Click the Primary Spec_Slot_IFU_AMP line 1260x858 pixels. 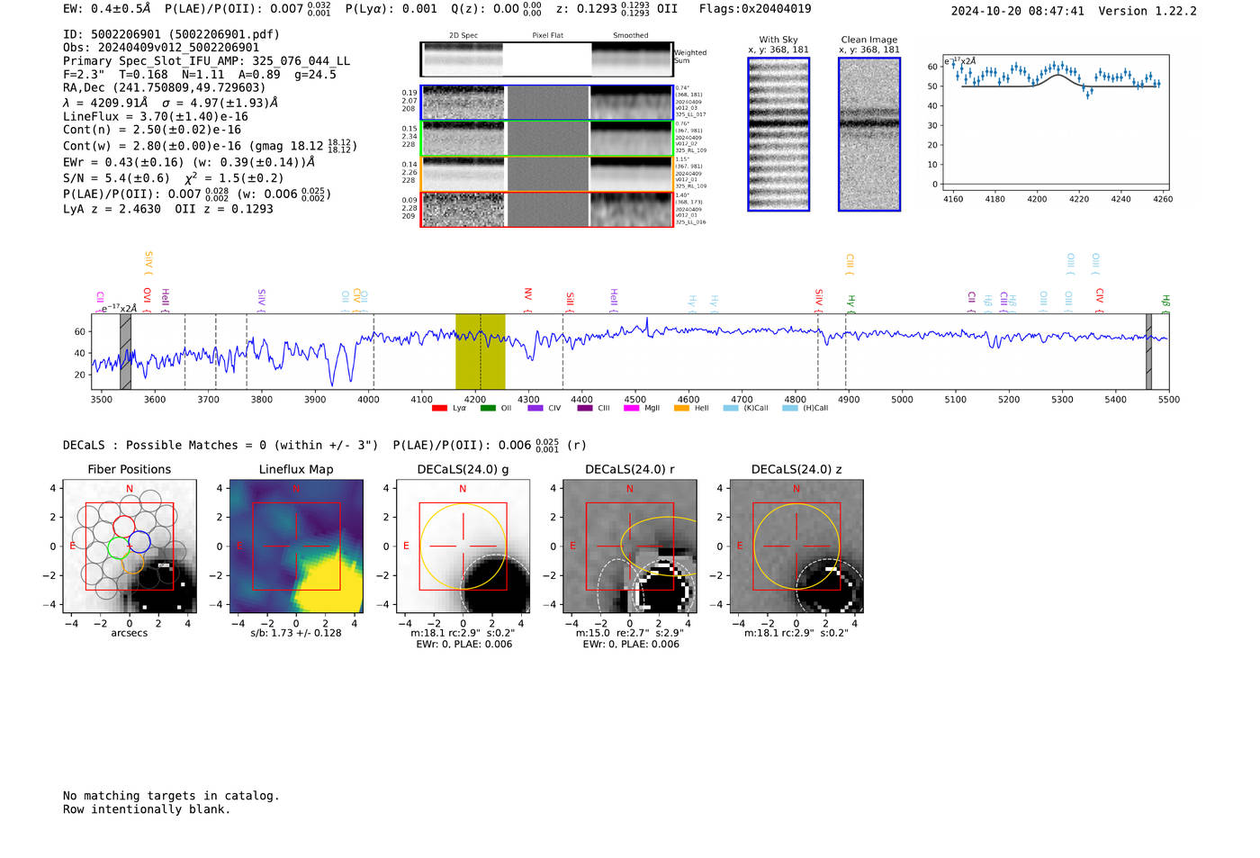[207, 61]
